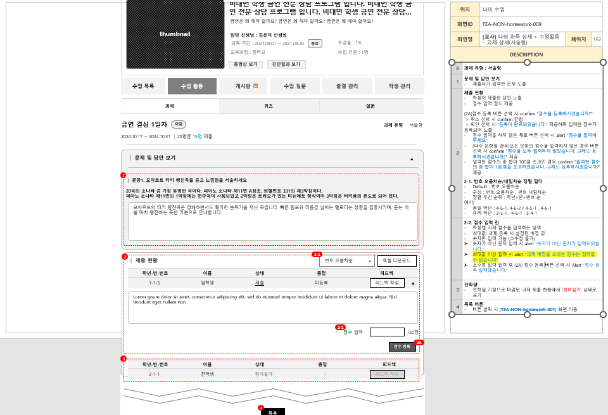Click red annotation marker 1 on question box
Image resolution: width=608 pixels, height=415 pixels.
click(x=123, y=175)
